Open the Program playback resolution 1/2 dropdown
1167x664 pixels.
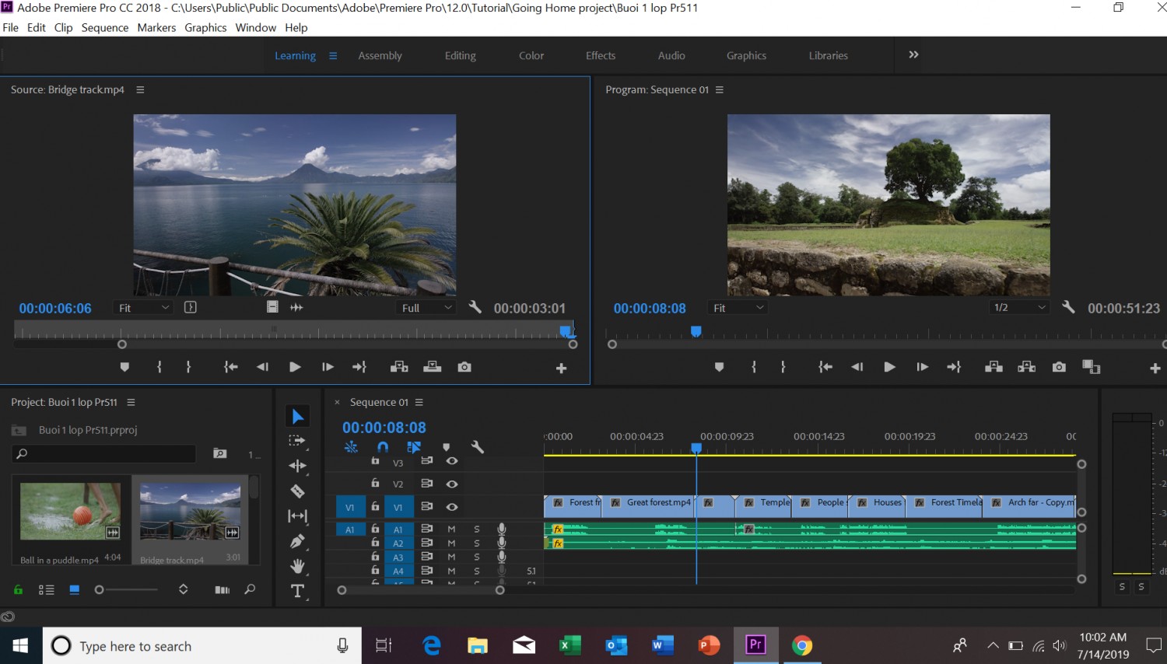1019,308
